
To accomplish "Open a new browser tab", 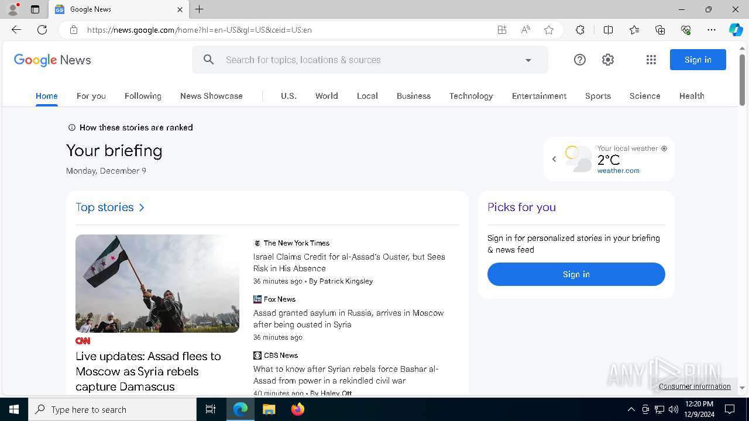I will (x=200, y=9).
